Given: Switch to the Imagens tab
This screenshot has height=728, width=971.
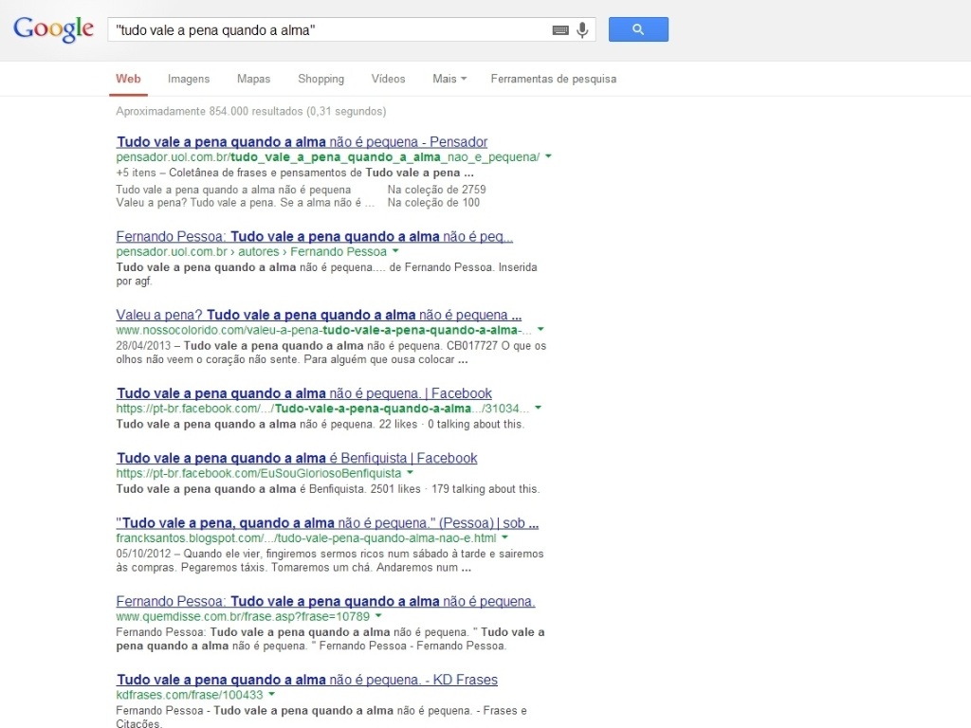Looking at the screenshot, I should pyautogui.click(x=188, y=79).
